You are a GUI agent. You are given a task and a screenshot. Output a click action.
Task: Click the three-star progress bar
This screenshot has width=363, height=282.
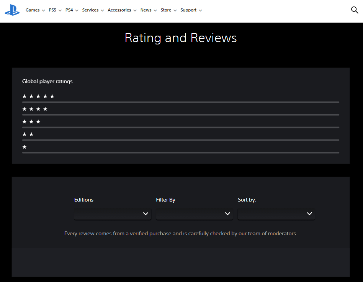(181, 128)
